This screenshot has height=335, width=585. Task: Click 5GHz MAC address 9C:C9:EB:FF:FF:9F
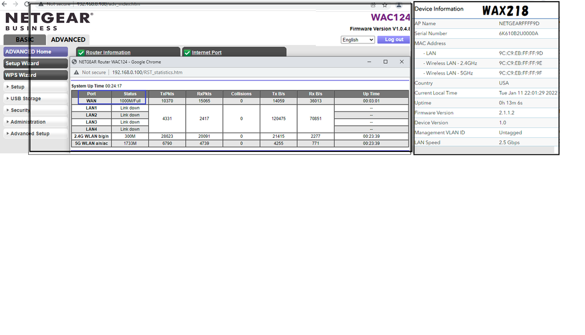click(521, 73)
